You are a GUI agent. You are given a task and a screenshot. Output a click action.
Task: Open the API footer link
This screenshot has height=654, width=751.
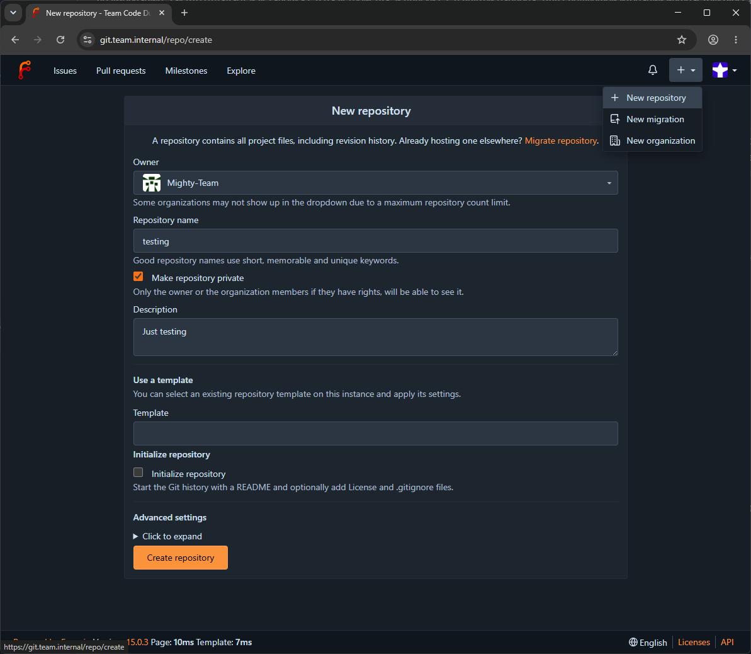pos(727,642)
